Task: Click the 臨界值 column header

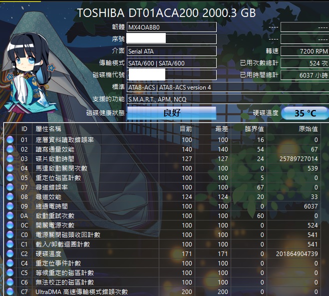Action: (x=249, y=129)
